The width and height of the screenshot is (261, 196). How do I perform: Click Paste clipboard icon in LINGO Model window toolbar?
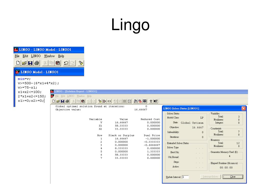58,63
